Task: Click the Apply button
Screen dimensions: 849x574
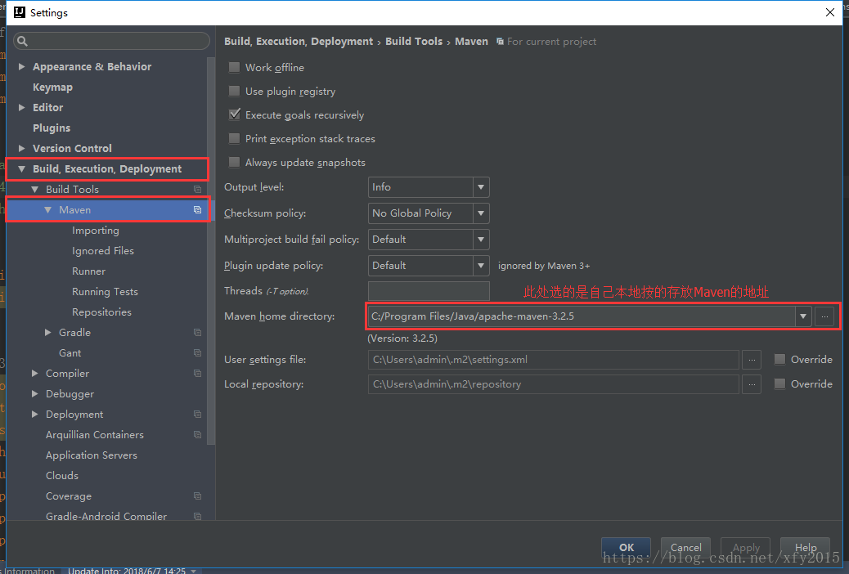Action: pyautogui.click(x=746, y=547)
